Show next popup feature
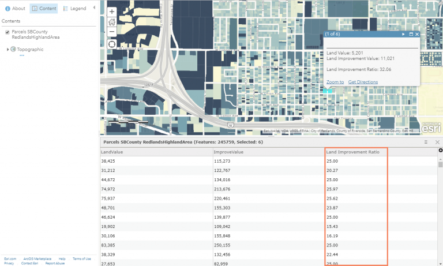The width and height of the screenshot is (443, 266). click(403, 34)
